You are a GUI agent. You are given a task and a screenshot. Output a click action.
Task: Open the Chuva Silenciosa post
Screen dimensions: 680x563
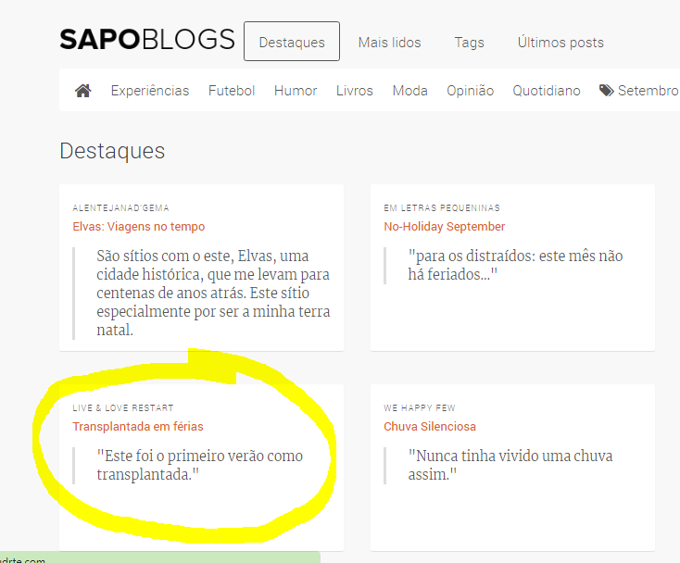click(x=430, y=427)
